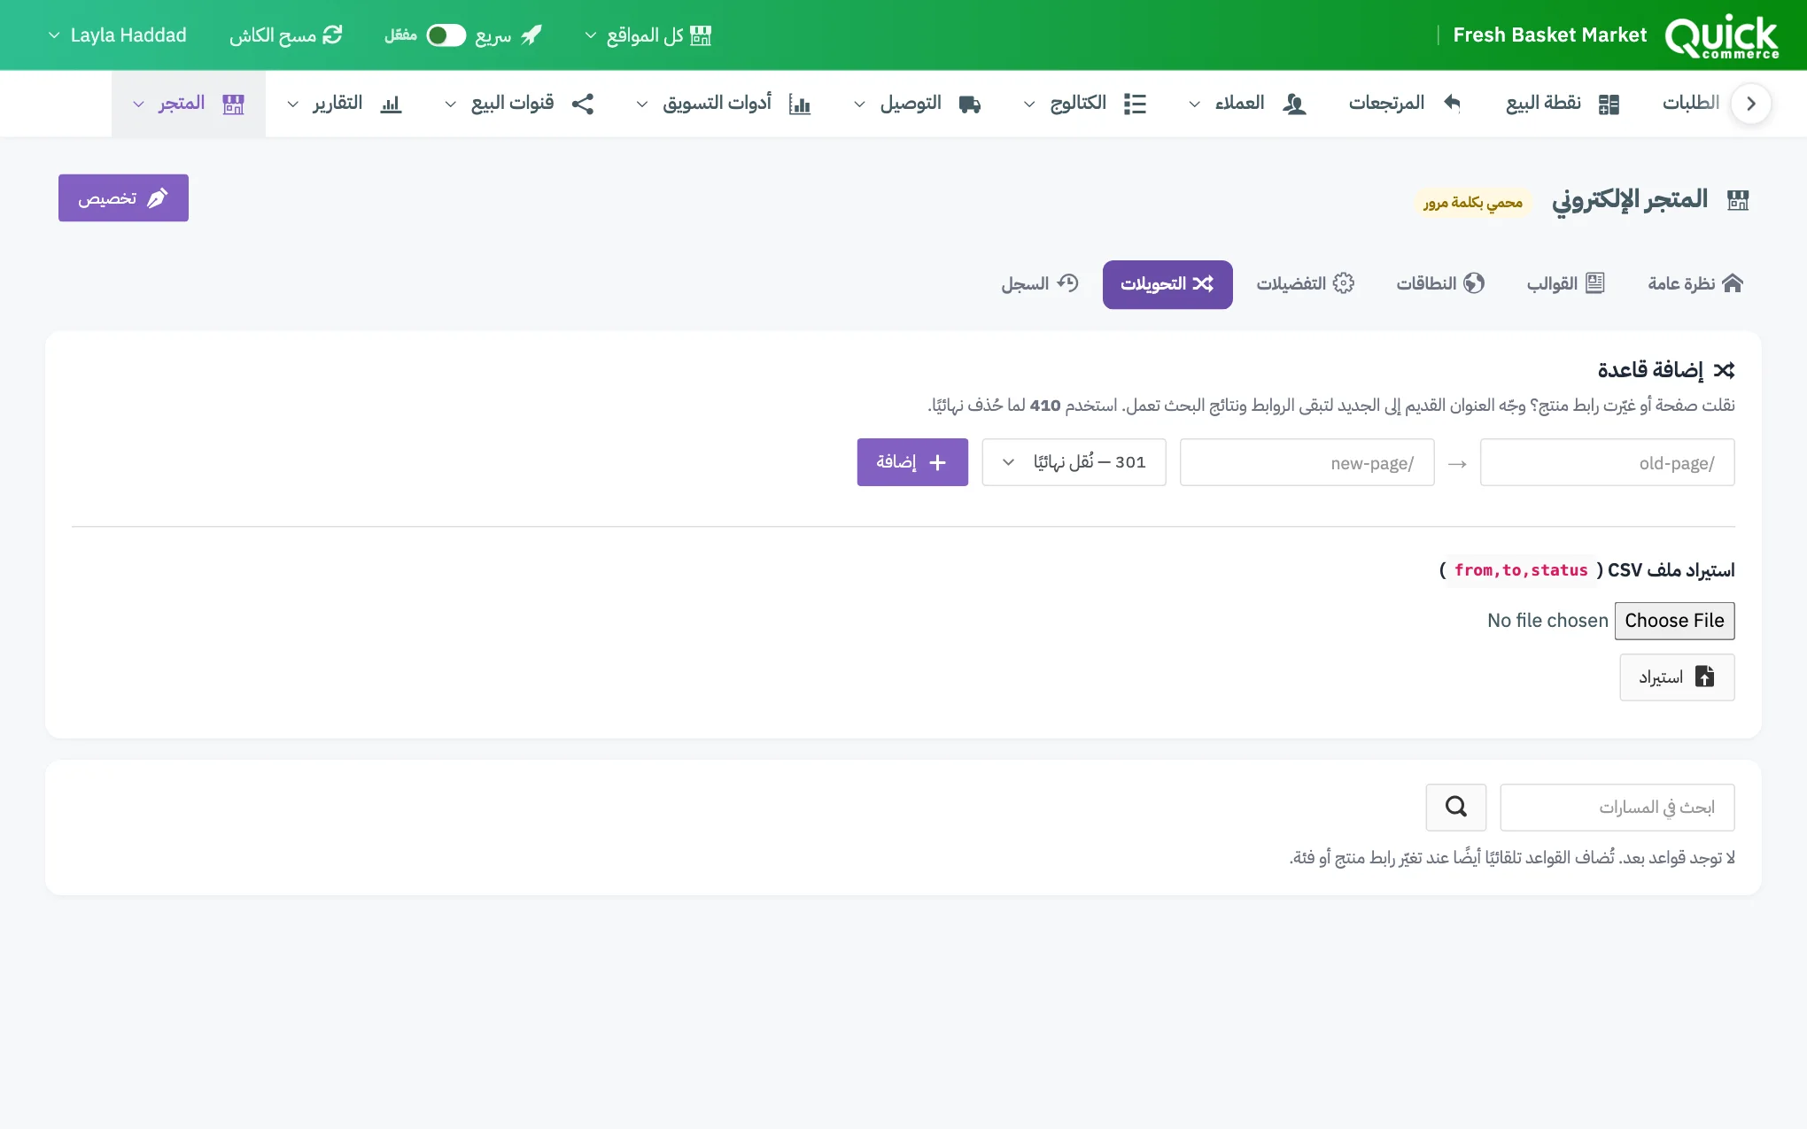Viewport: 1807px width, 1129px height.
Task: Click the return arrow icon for المرتجعات
Action: click(1452, 103)
